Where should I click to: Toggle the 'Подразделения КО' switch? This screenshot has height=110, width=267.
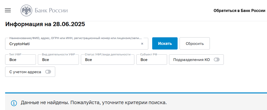pos(217,60)
